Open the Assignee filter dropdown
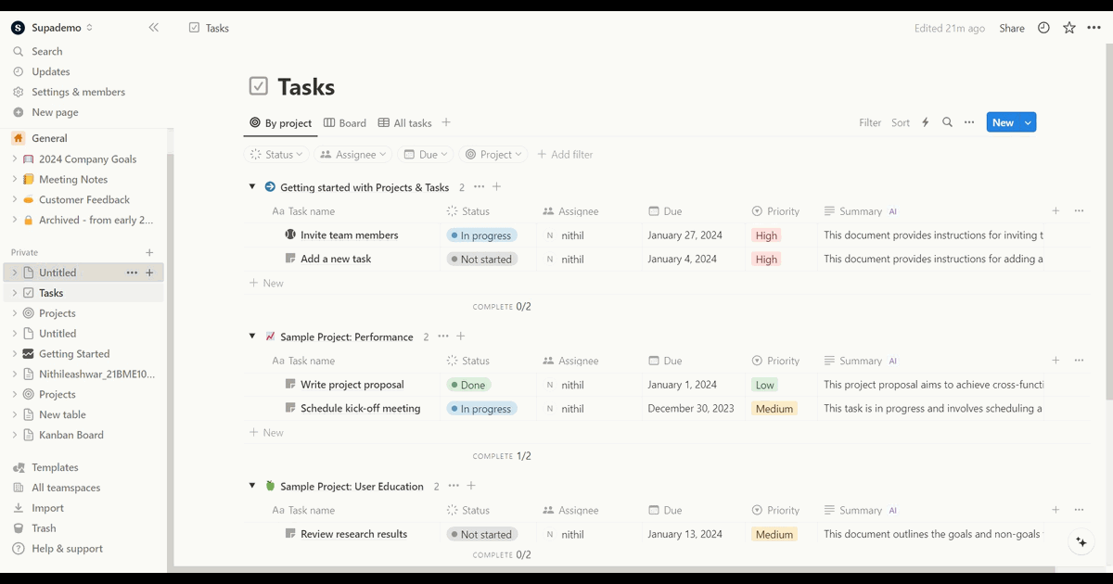 tap(354, 155)
